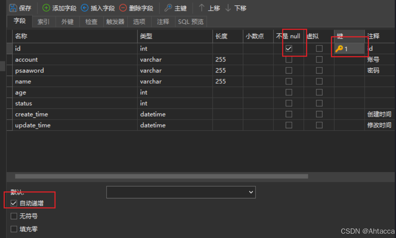396x238 pixels.
Task: Click the int type cell of status
Action: [x=175, y=103]
